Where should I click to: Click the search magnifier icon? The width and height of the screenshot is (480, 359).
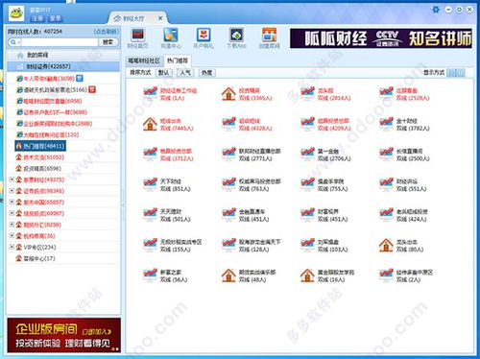tap(12, 42)
